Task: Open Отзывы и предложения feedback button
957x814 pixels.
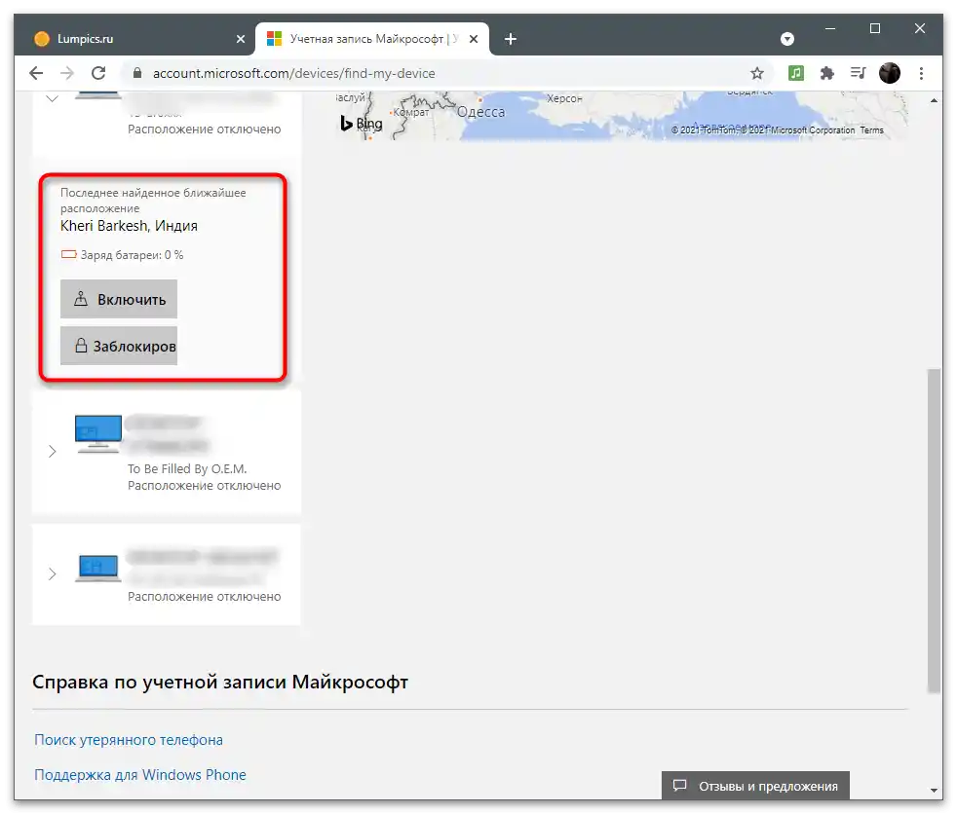Action: coord(755,786)
